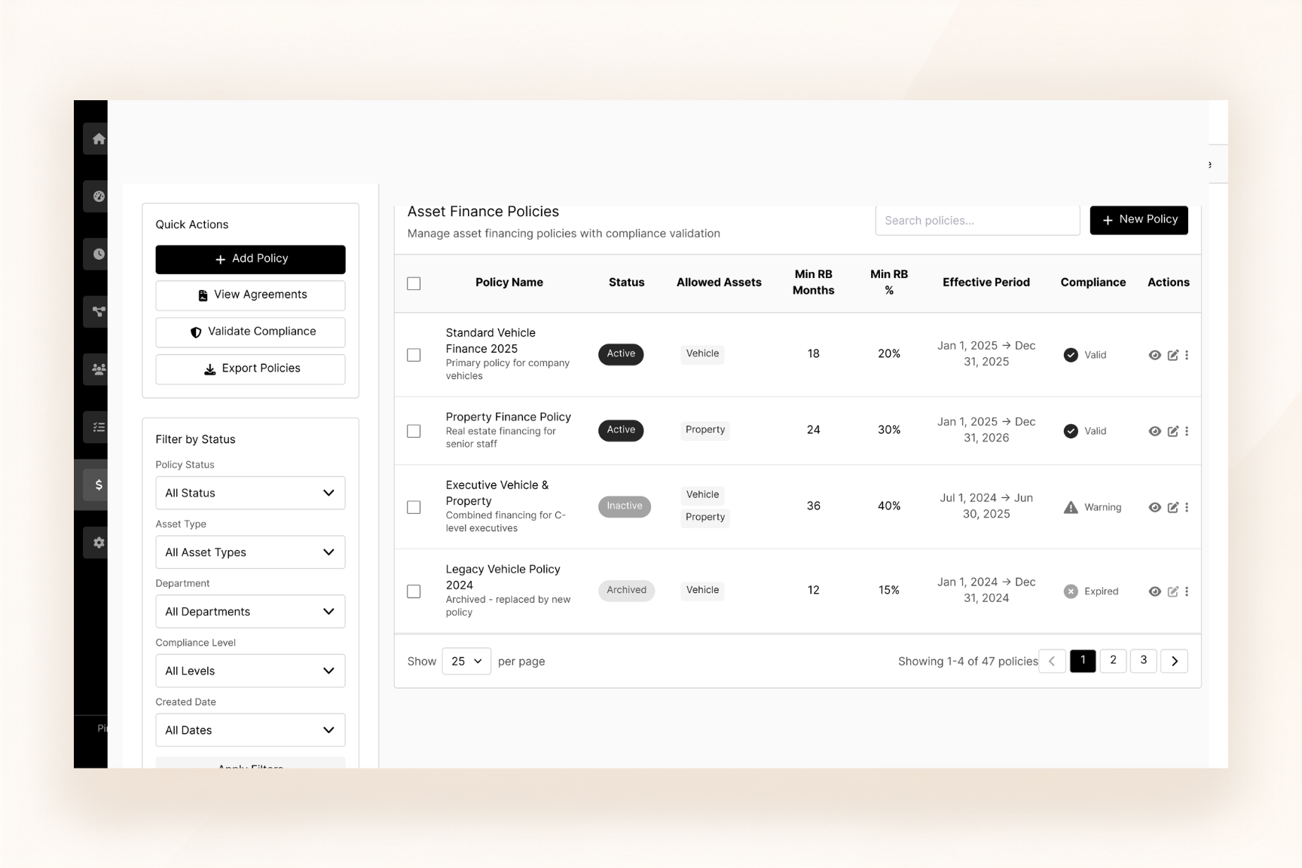Toggle the select-all checkbox in table header
The width and height of the screenshot is (1302, 868).
(414, 283)
